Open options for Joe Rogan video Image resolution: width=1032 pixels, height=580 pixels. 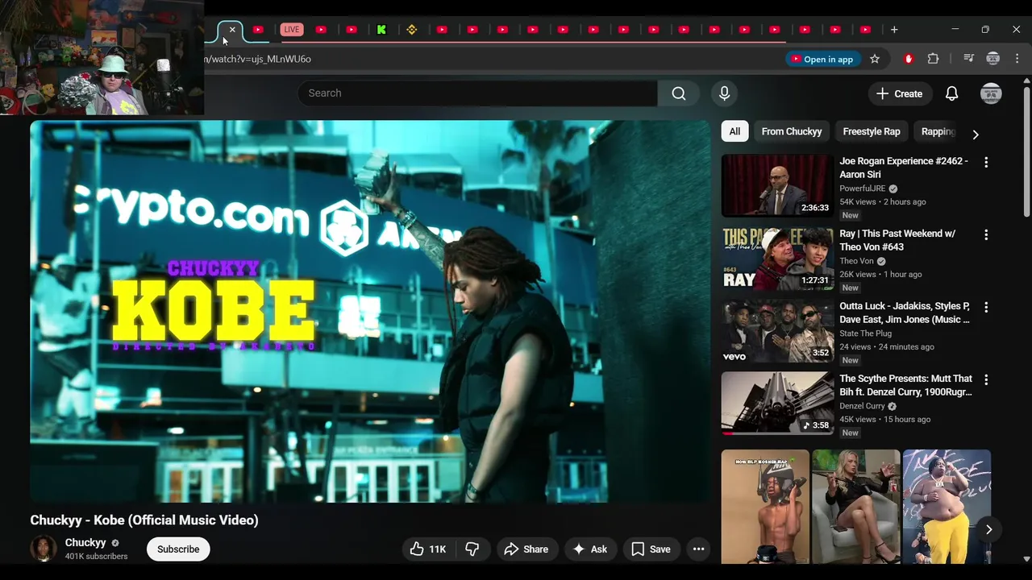point(985,162)
